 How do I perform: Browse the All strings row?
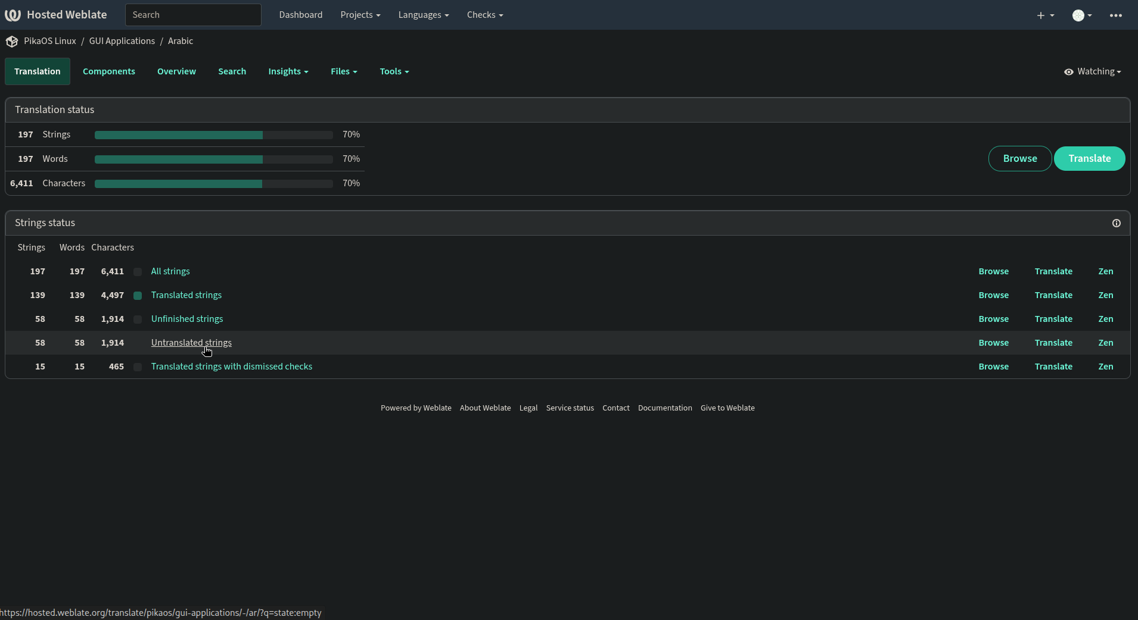pos(994,271)
